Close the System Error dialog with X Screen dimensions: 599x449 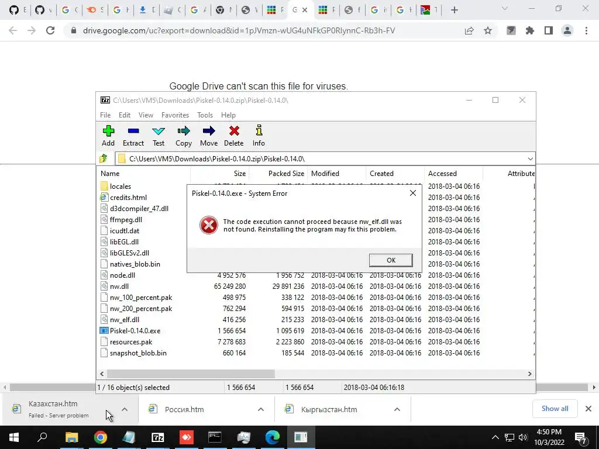412,193
